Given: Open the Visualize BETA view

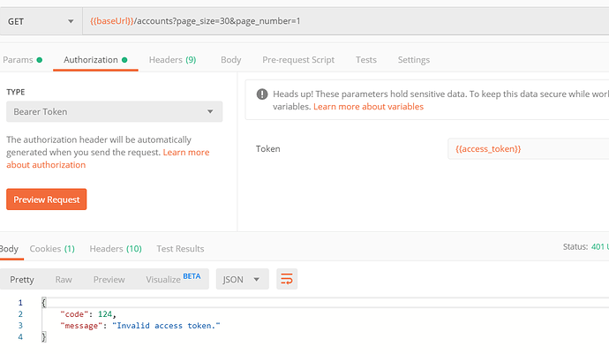Looking at the screenshot, I should point(173,279).
